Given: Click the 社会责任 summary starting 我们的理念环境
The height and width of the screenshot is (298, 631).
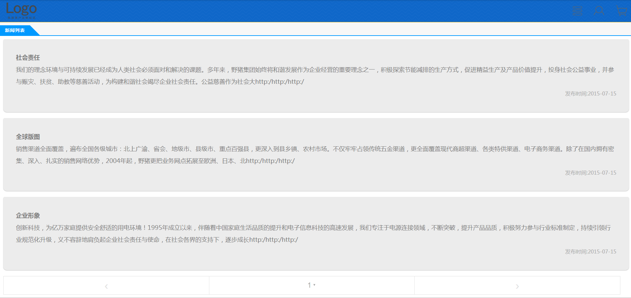Looking at the screenshot, I should (315, 76).
